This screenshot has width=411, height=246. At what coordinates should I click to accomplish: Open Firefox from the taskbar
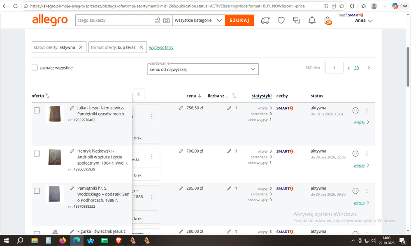(x=63, y=240)
